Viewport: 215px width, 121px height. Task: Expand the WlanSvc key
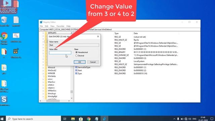pyautogui.click(x=43, y=82)
